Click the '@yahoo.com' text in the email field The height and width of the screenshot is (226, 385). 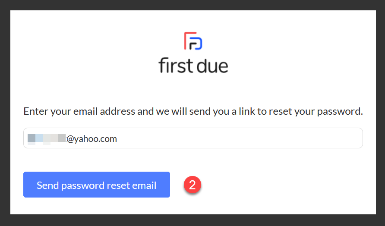[92, 139]
